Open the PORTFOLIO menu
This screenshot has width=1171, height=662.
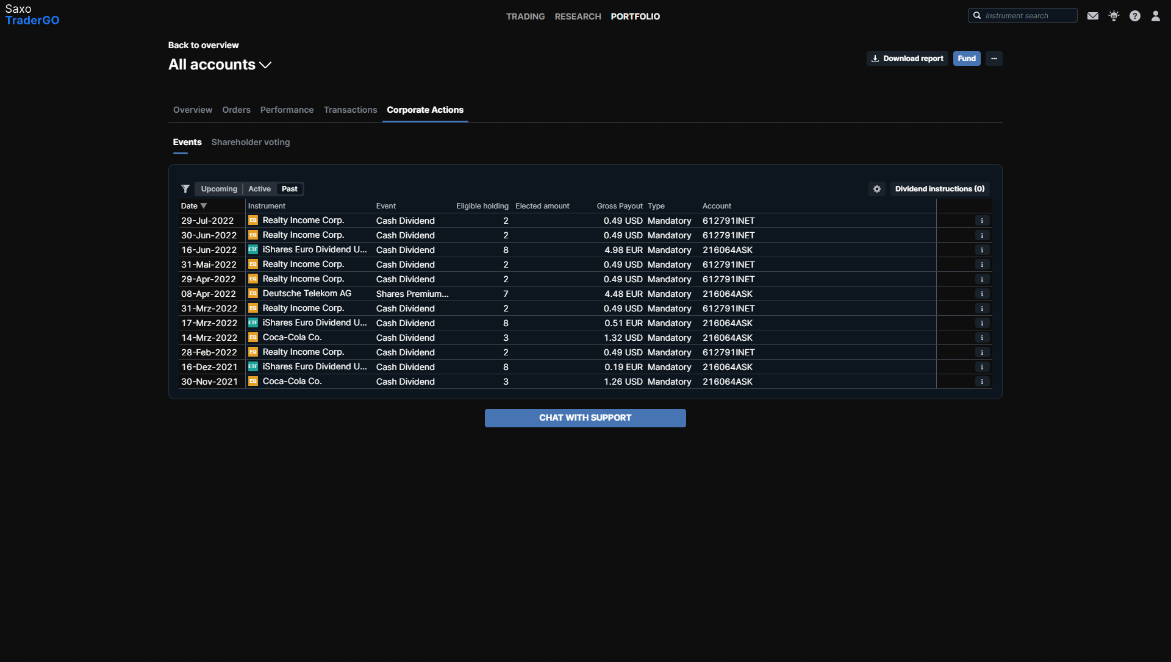[636, 16]
